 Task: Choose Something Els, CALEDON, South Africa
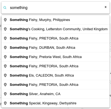click(56, 75)
